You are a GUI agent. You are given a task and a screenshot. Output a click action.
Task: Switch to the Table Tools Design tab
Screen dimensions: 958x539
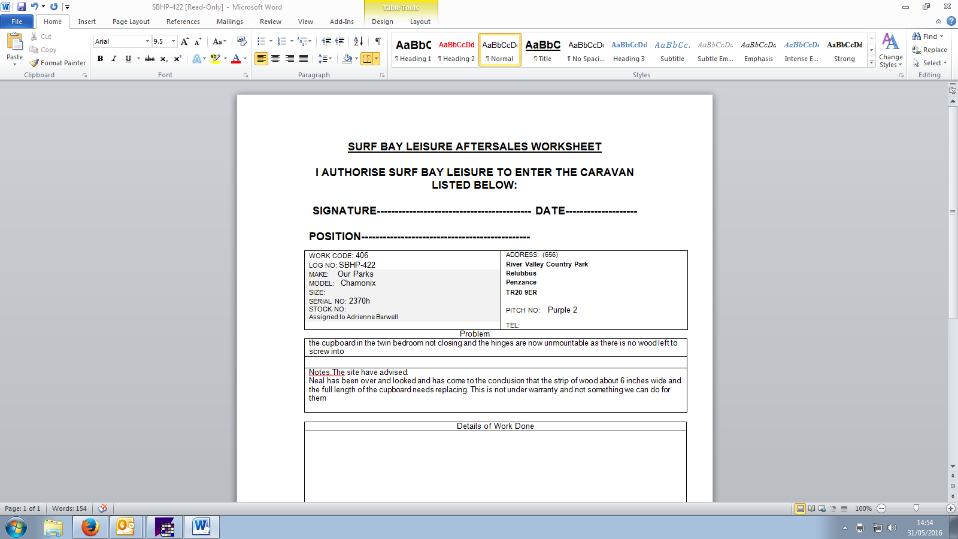click(383, 22)
